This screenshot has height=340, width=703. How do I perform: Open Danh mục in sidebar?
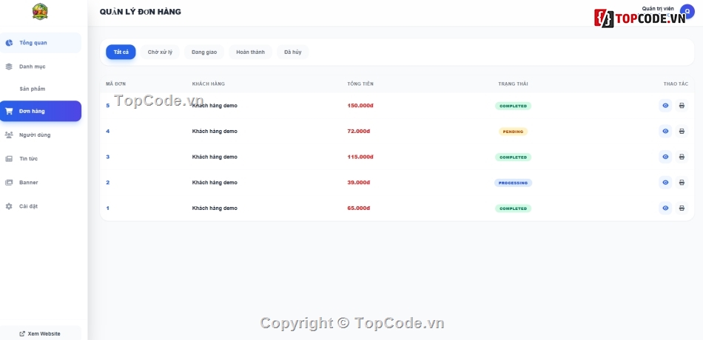[41, 67]
